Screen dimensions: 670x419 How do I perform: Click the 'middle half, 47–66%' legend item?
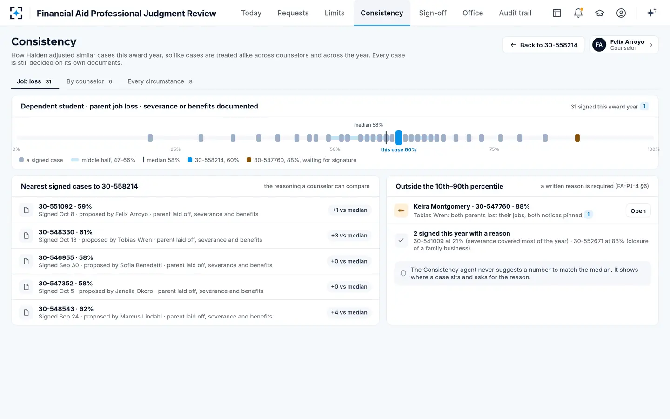pos(103,160)
